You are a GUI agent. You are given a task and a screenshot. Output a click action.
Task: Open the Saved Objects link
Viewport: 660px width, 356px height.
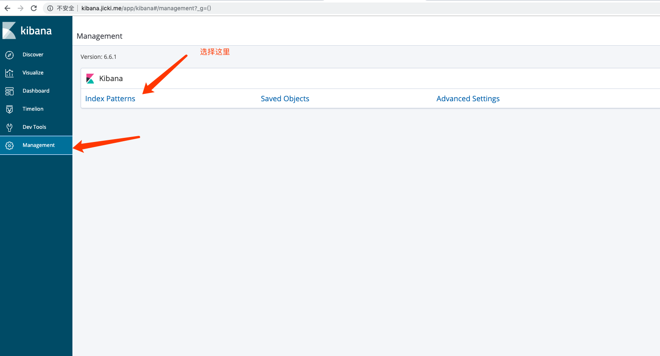285,99
